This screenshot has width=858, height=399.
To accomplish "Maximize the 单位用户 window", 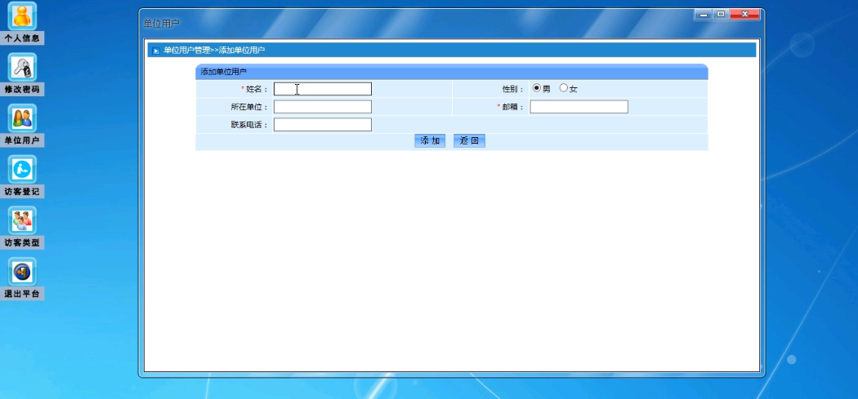I will coord(721,15).
